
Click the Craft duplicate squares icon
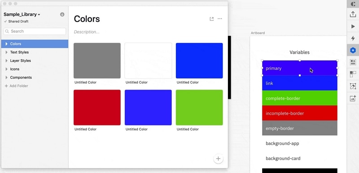point(353,74)
